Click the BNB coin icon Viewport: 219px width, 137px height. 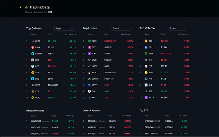click(x=146, y=72)
